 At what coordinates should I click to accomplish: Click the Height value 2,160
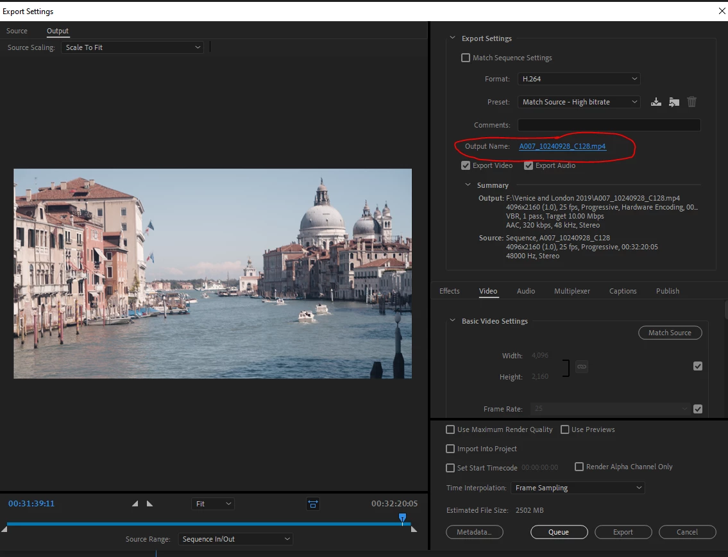coord(540,377)
